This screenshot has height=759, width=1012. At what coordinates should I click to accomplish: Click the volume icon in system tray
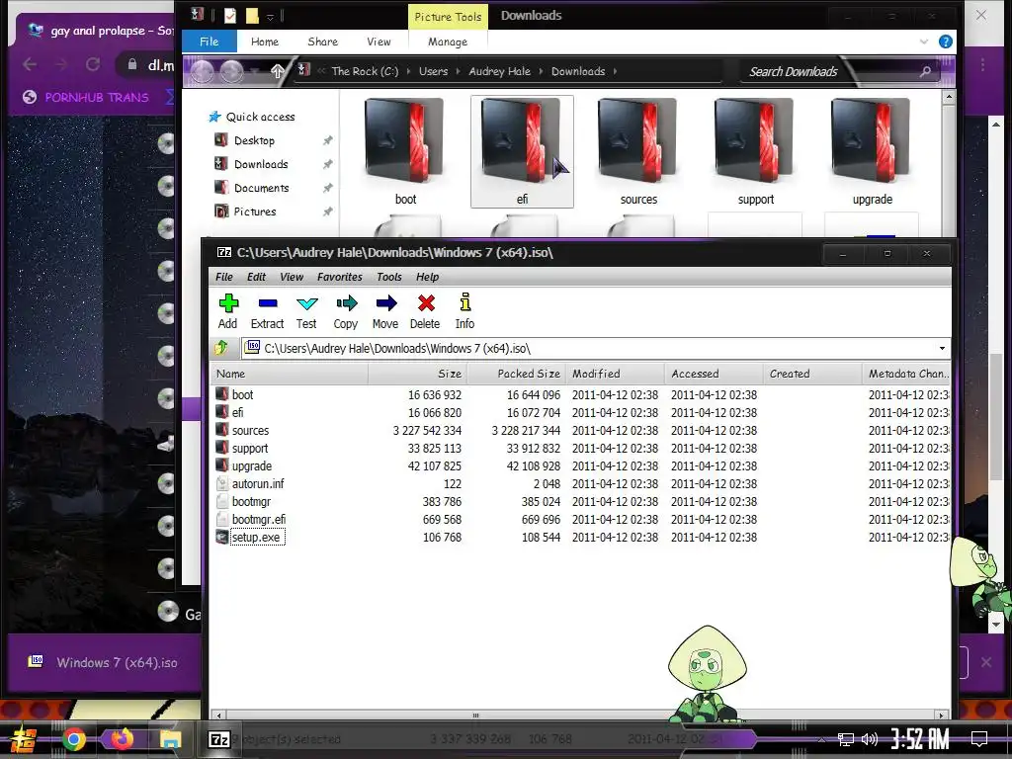pos(870,739)
